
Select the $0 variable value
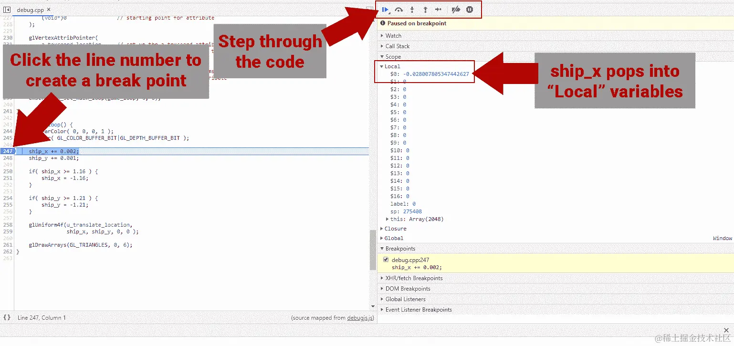point(436,74)
